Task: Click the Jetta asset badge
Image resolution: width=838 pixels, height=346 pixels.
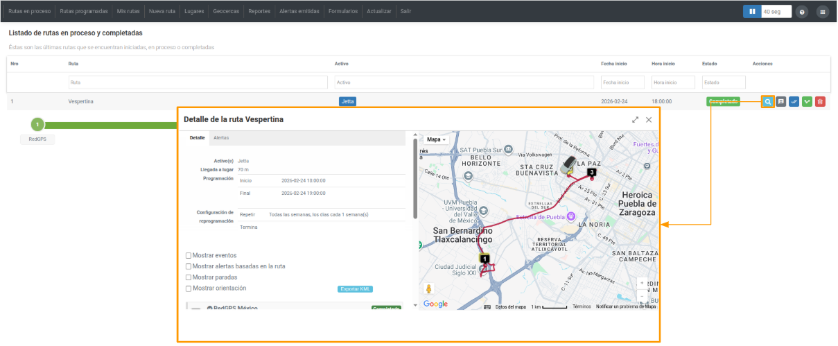Action: 347,101
